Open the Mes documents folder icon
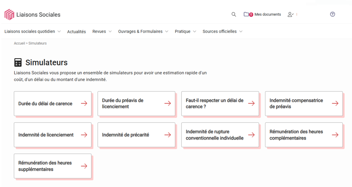Screen dimensions: 352x187 [x=246, y=14]
